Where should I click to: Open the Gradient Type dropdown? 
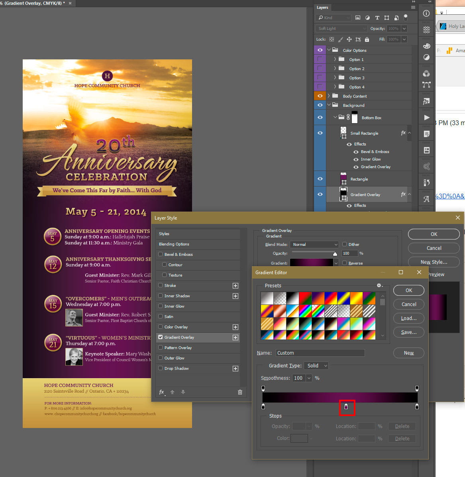316,366
